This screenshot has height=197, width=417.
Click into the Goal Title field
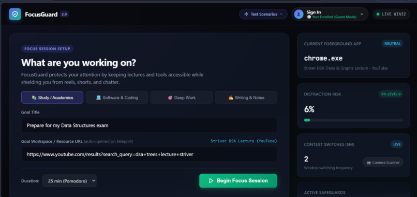[x=149, y=125]
